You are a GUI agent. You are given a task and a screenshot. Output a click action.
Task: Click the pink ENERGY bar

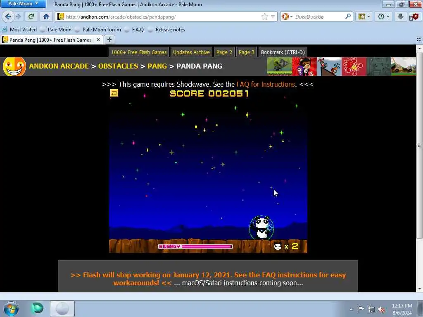pos(195,246)
